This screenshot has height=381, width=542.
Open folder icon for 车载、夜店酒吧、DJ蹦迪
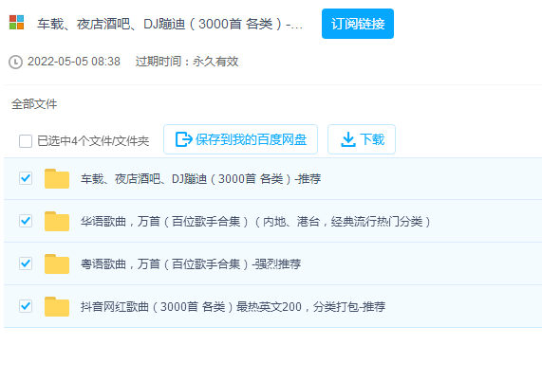click(57, 179)
